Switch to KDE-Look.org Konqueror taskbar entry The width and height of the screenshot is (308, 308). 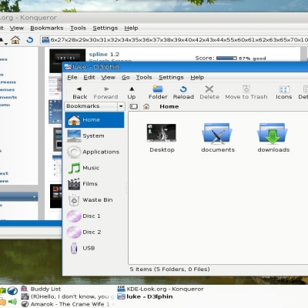click(160, 289)
